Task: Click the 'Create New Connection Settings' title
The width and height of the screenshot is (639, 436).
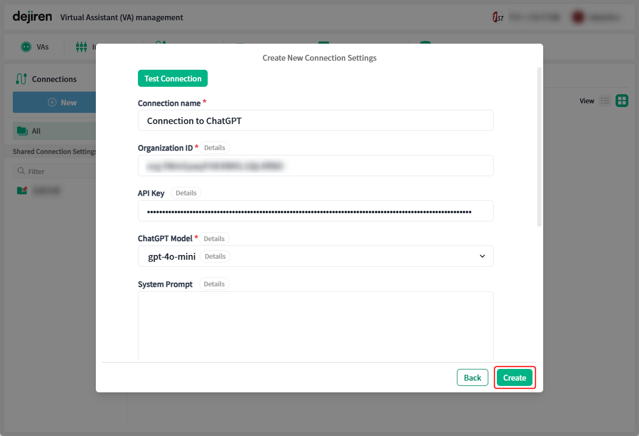Action: coord(319,57)
